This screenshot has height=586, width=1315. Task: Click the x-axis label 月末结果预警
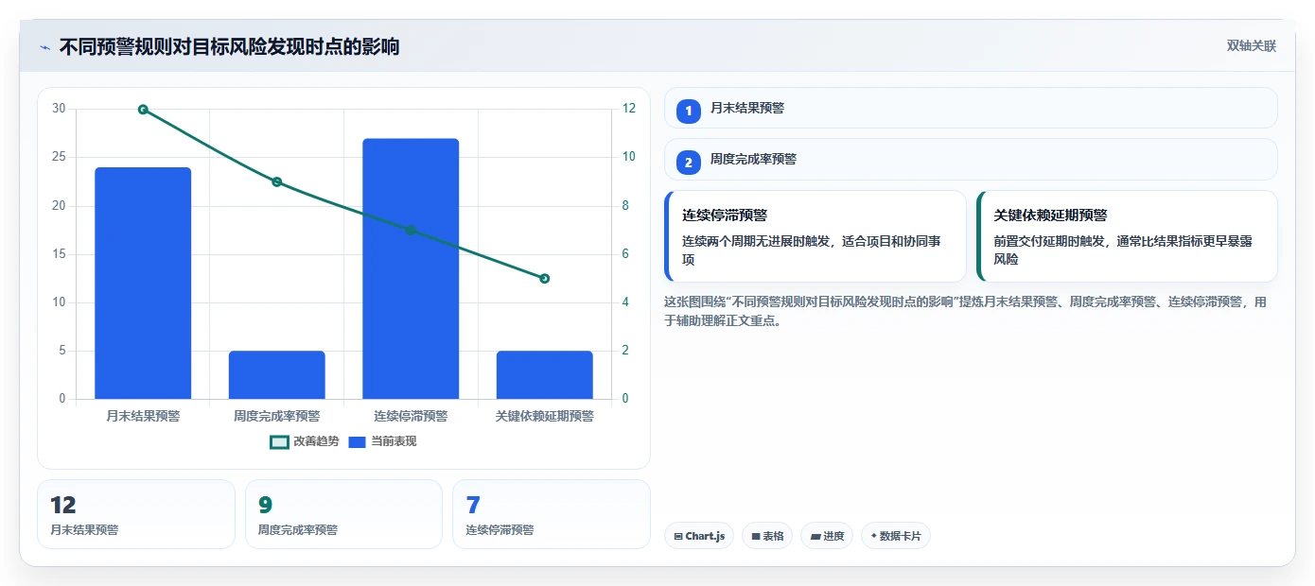click(143, 416)
